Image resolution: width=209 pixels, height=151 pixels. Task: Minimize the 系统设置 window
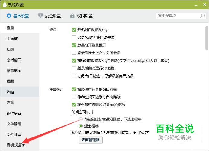pyautogui.click(x=196, y=5)
